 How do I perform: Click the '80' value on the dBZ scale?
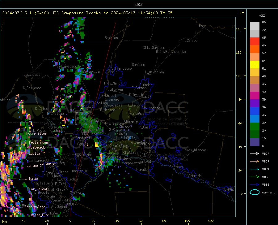(x=264, y=22)
